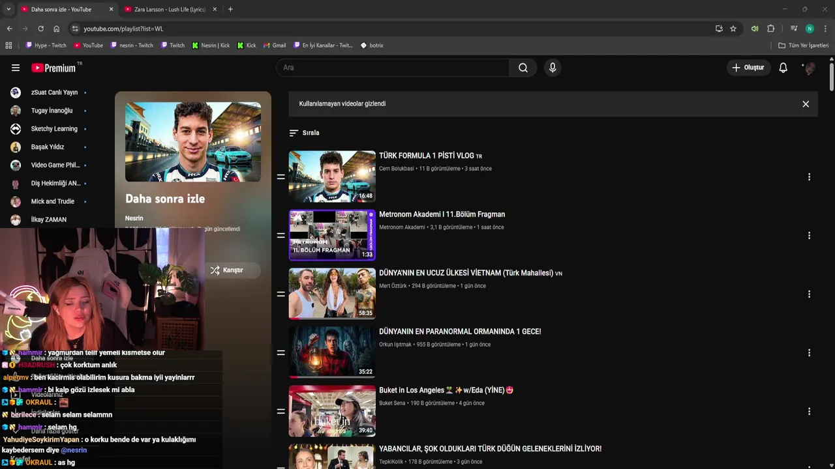Screen dimensions: 835x469
Task: Open a new browser tab
Action: coord(230,9)
